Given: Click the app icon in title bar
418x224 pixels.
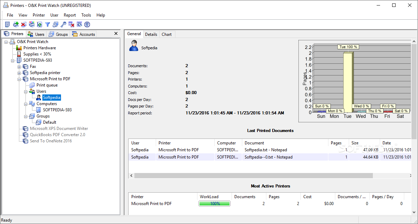Looking at the screenshot, I should (6, 5).
